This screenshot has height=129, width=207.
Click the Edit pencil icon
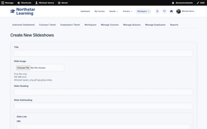(198, 3)
